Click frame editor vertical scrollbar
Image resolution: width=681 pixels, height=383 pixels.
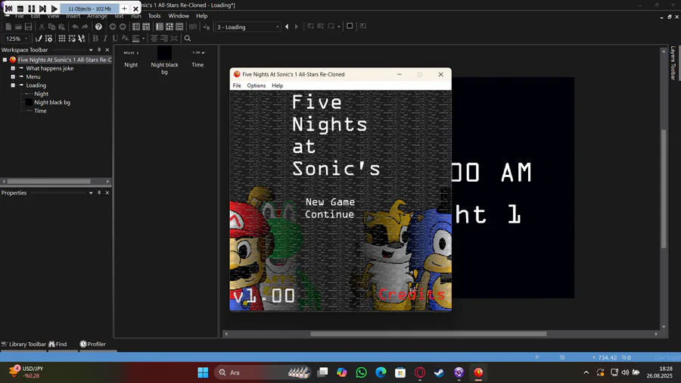point(663,189)
